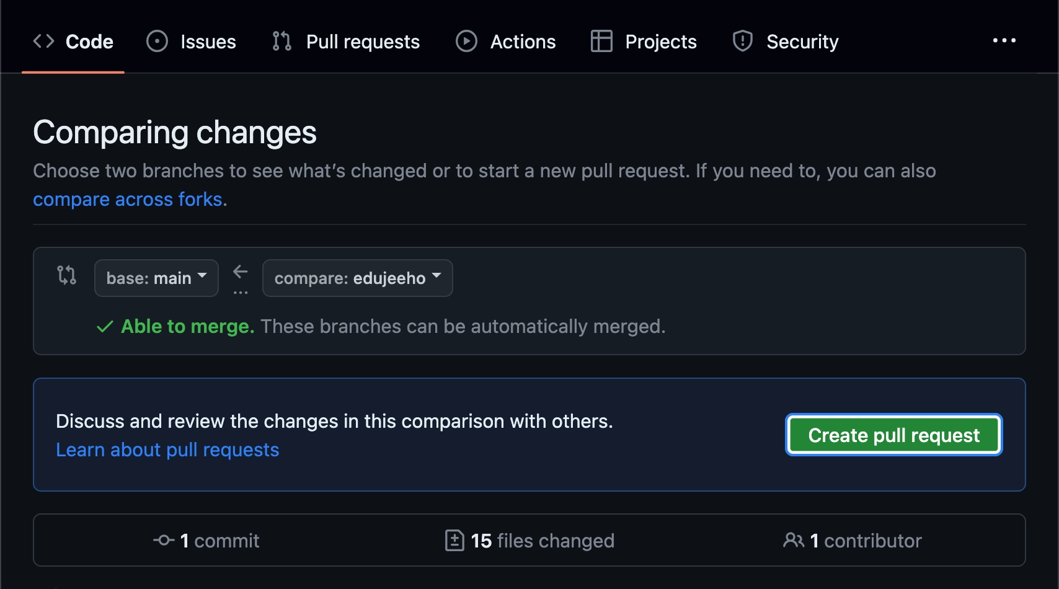Click the compare branches swap icon
This screenshot has height=589, width=1059.
(66, 275)
